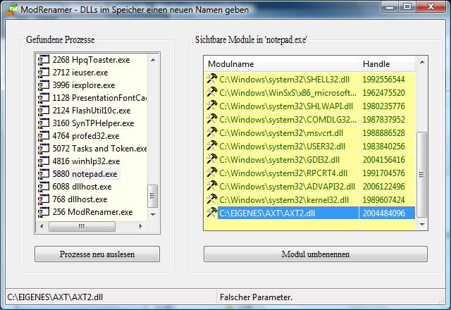The image size is (451, 310).
Task: Click hammer icon of msvcrt.dll module
Action: 212,132
